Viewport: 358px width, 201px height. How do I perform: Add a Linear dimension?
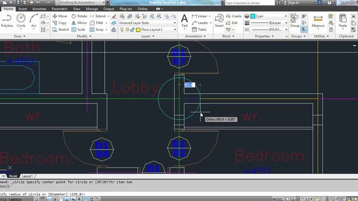point(199,16)
